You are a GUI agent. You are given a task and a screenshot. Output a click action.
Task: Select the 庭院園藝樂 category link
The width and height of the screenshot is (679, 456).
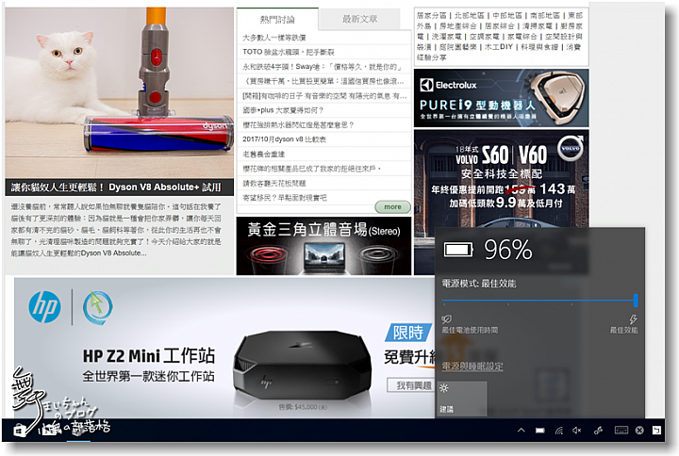coord(457,47)
